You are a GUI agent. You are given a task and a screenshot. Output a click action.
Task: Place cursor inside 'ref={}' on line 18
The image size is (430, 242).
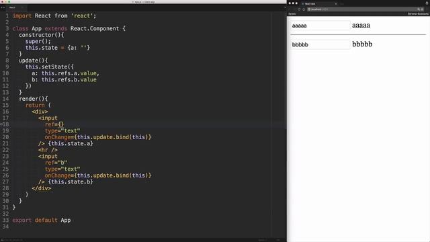61,124
